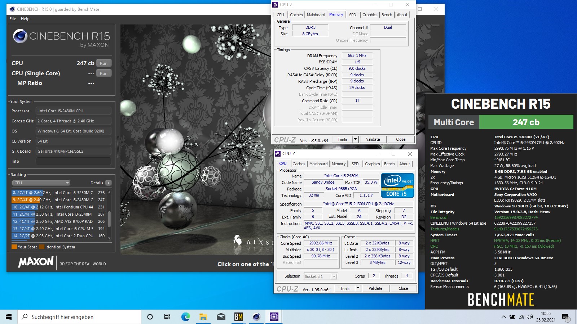Click the MAXON logo at bottom of Cinebench

pos(36,262)
